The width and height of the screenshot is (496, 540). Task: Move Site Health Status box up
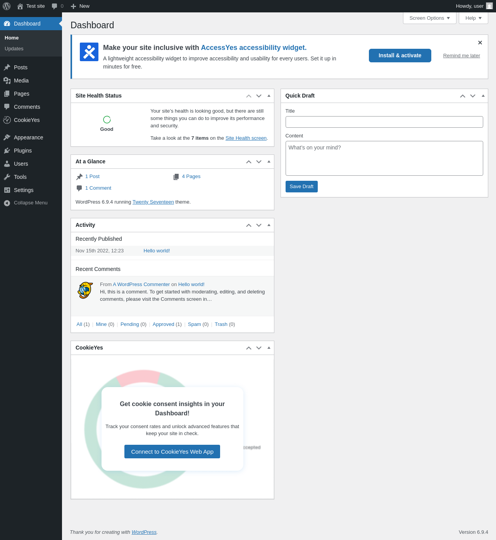point(249,96)
